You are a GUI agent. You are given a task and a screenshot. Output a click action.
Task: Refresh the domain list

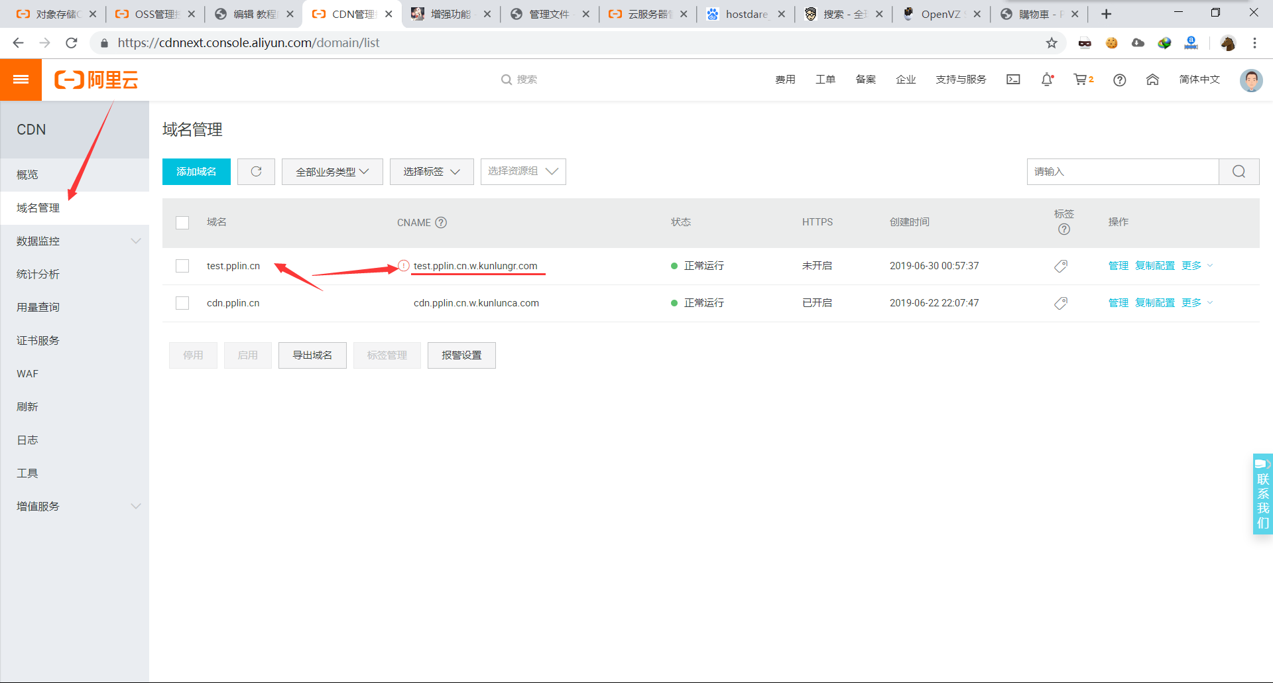(x=256, y=171)
